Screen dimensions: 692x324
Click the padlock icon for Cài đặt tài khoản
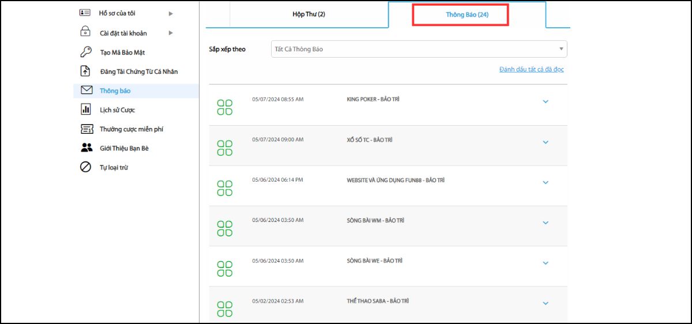(85, 32)
